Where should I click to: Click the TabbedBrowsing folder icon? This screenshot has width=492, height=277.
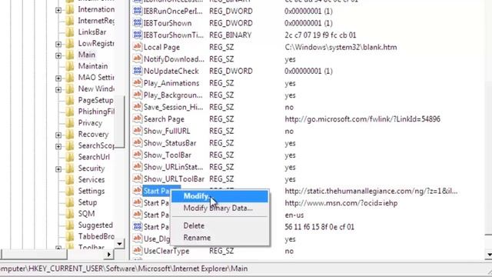pos(70,236)
